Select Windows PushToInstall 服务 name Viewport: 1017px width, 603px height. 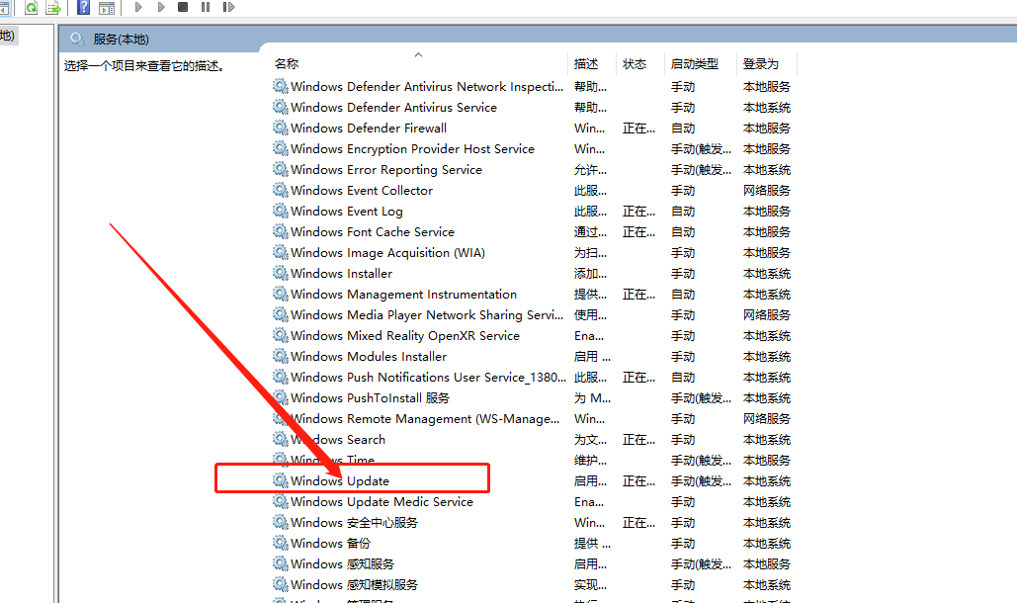370,398
